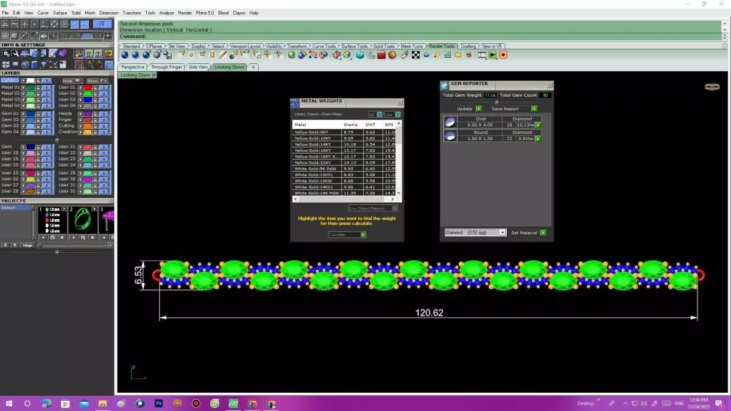Toggle visibility of Gem 03 layer

tap(47, 126)
